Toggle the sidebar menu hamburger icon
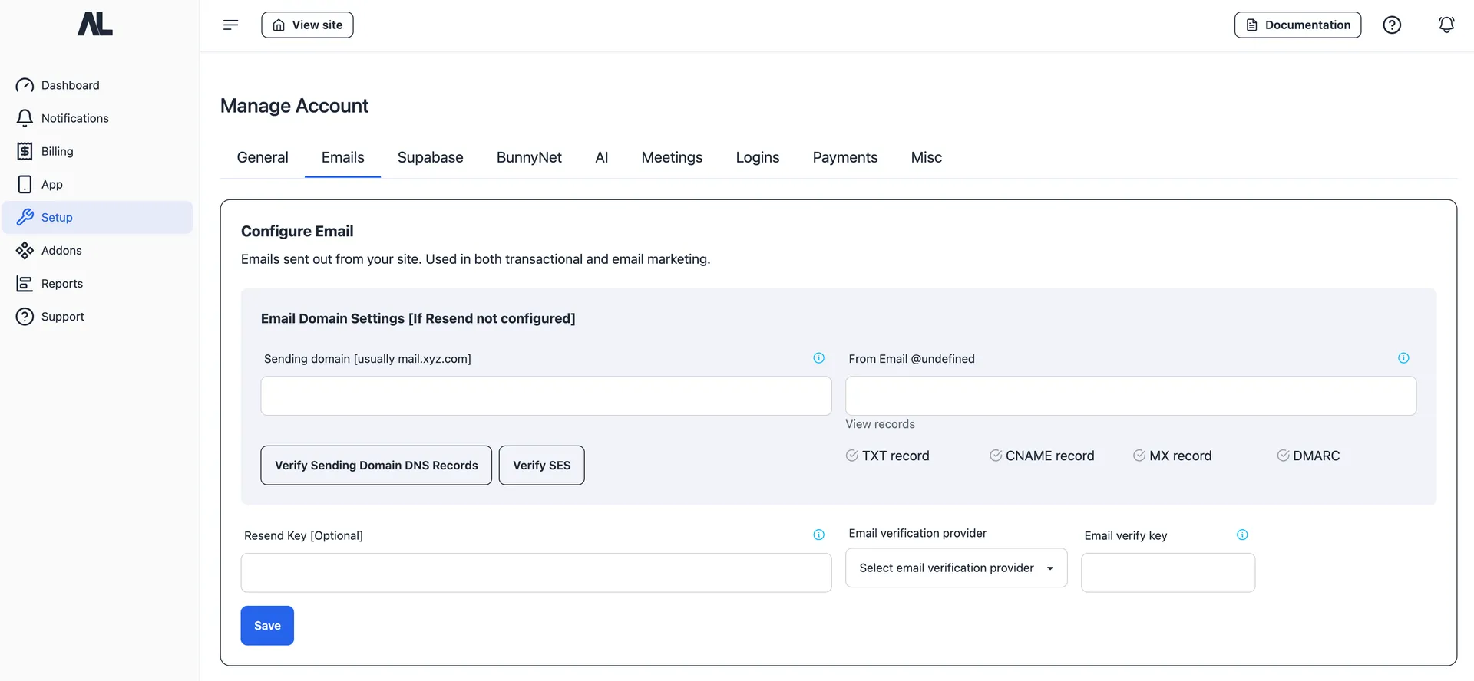This screenshot has height=681, width=1474. click(230, 25)
